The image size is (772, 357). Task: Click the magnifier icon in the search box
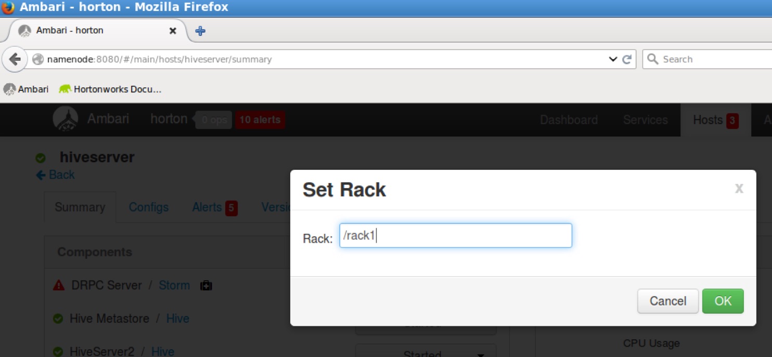point(652,59)
